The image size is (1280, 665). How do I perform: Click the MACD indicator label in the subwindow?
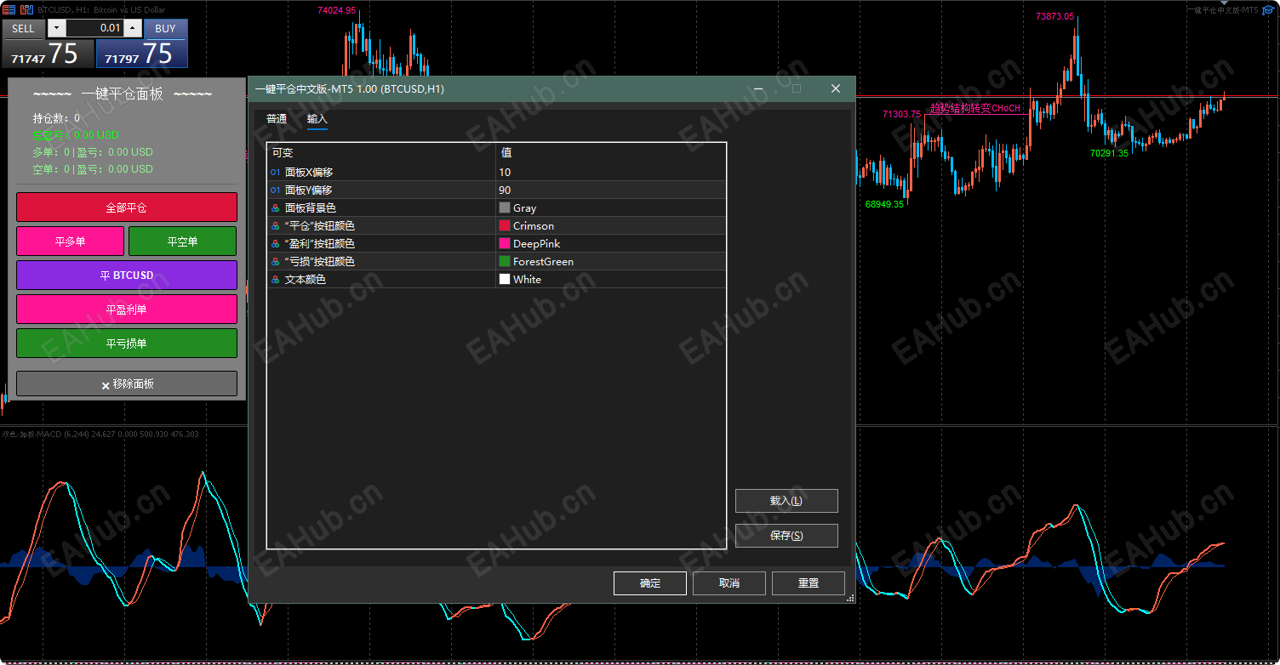click(x=100, y=435)
